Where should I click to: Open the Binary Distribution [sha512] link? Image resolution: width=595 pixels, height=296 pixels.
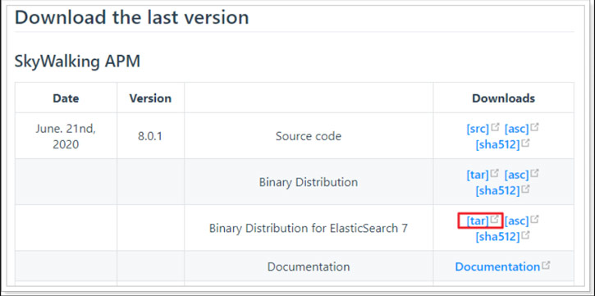[x=498, y=191]
